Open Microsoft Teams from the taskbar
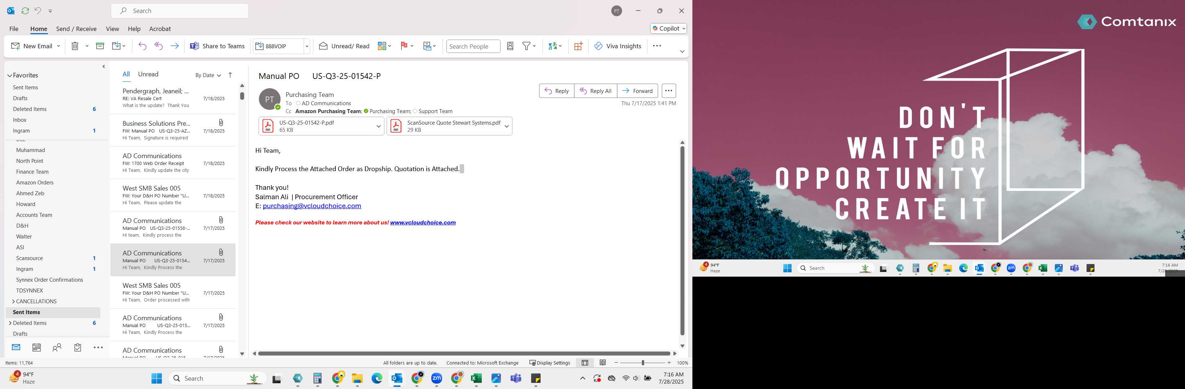The height and width of the screenshot is (389, 1185). [516, 379]
